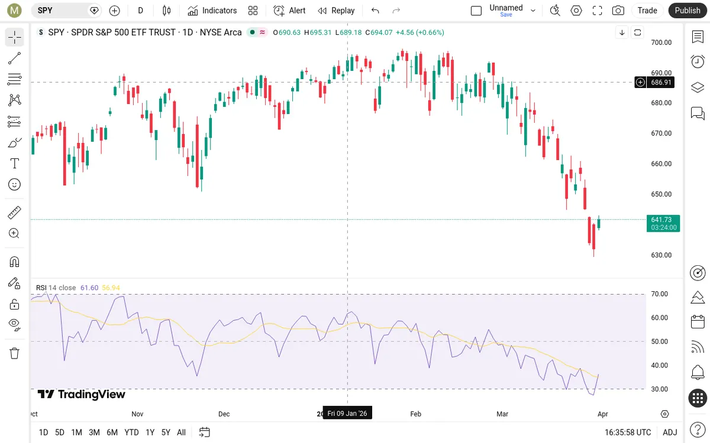Open the Pine editor icon
The width and height of the screenshot is (710, 443).
click(698, 297)
